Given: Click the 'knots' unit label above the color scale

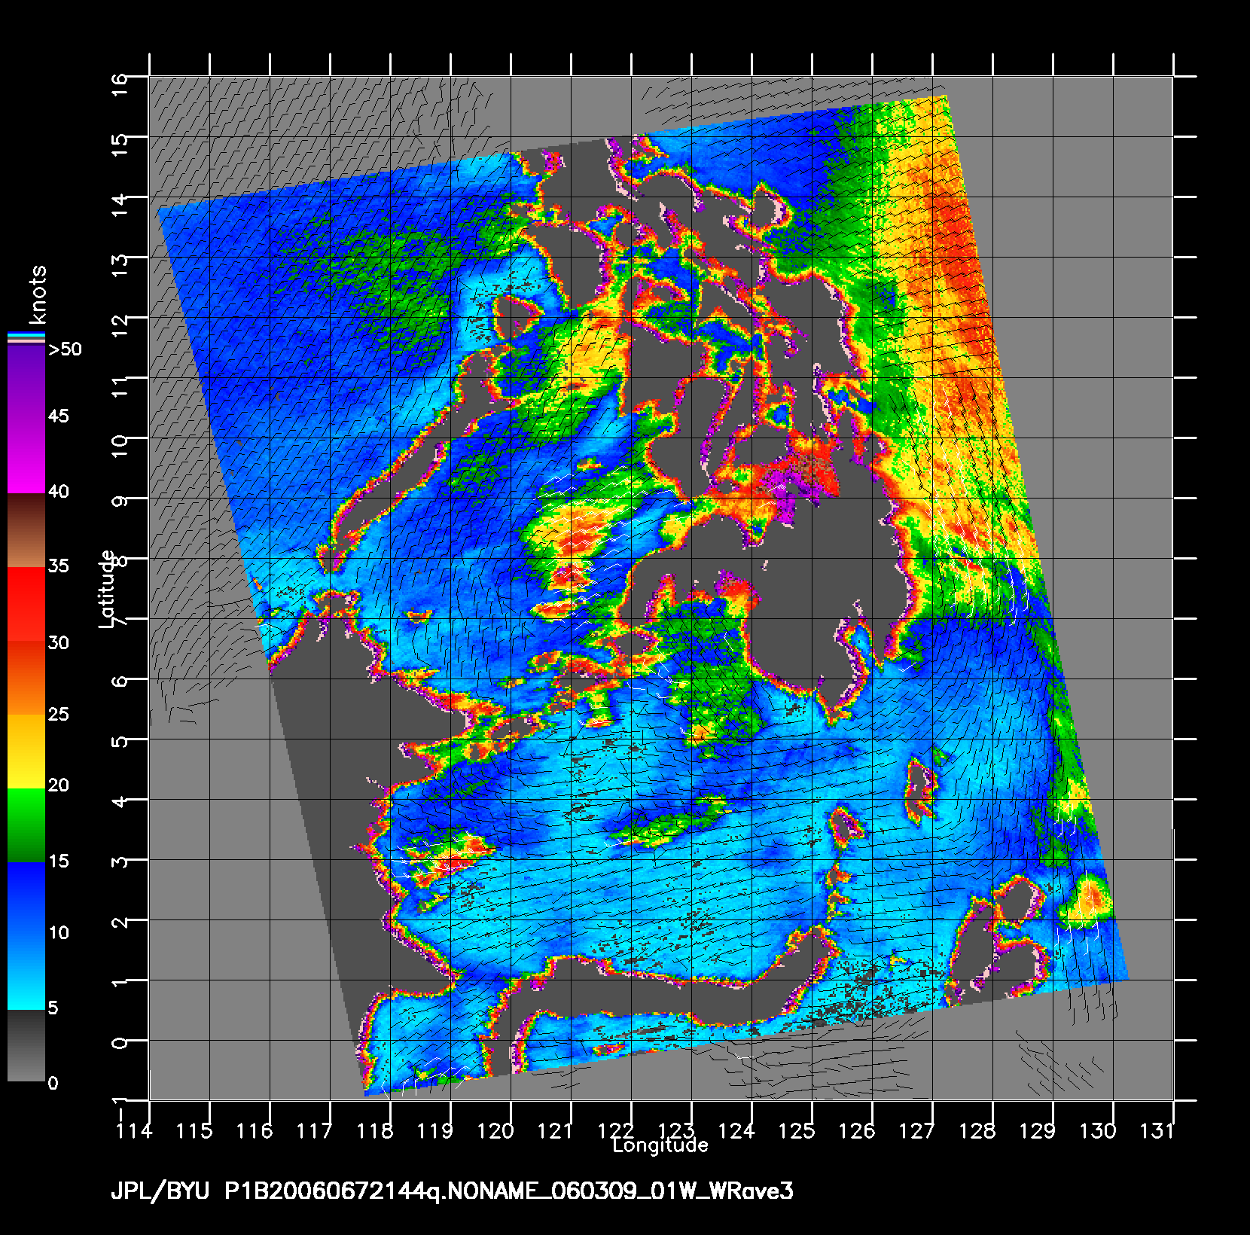Looking at the screenshot, I should point(38,294).
